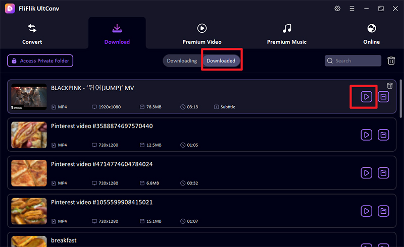404x247 pixels.
Task: Open the Premium Video tab
Action: (201, 34)
